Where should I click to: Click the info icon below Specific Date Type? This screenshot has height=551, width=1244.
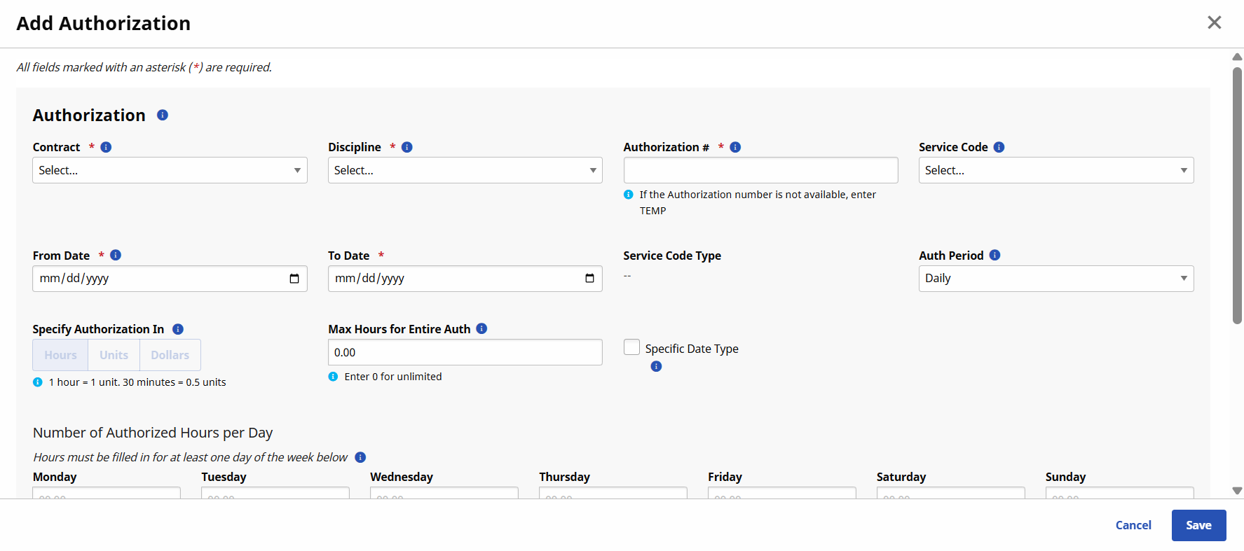pyautogui.click(x=656, y=366)
